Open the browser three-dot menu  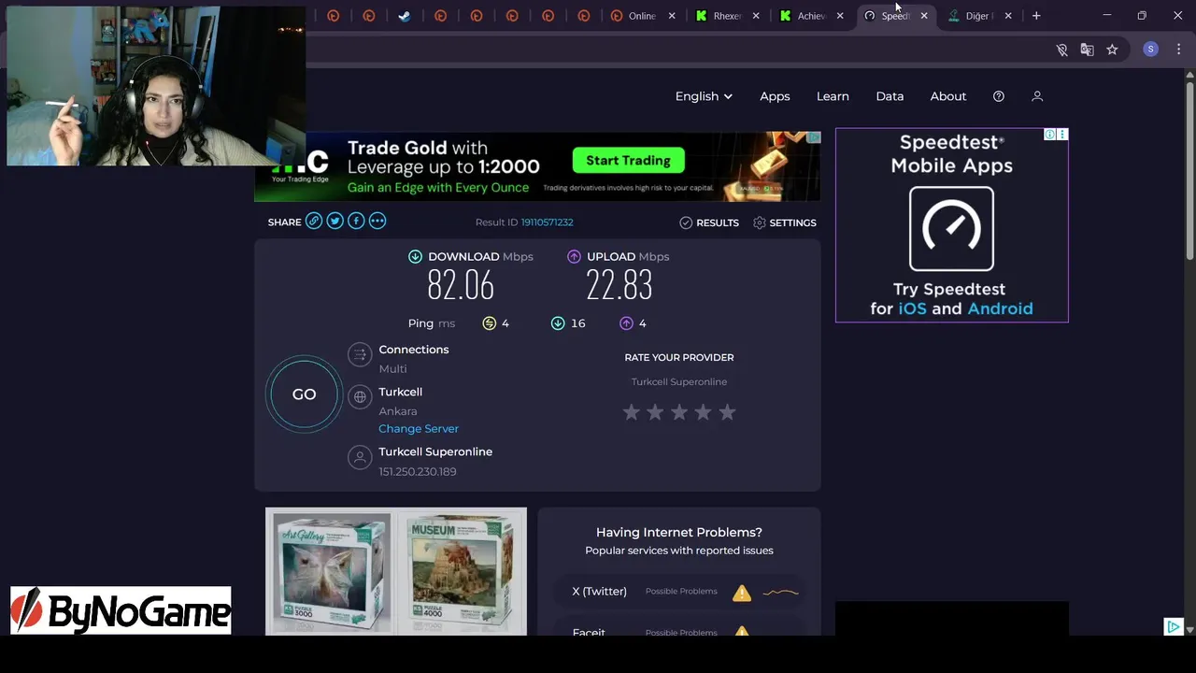coord(1178,50)
